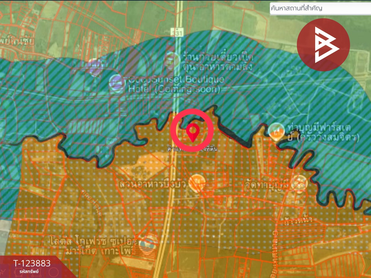Click the ค้นหาสถานที่สำคัญ search field
Image resolution: width=371 pixels, height=278 pixels.
(x=319, y=8)
